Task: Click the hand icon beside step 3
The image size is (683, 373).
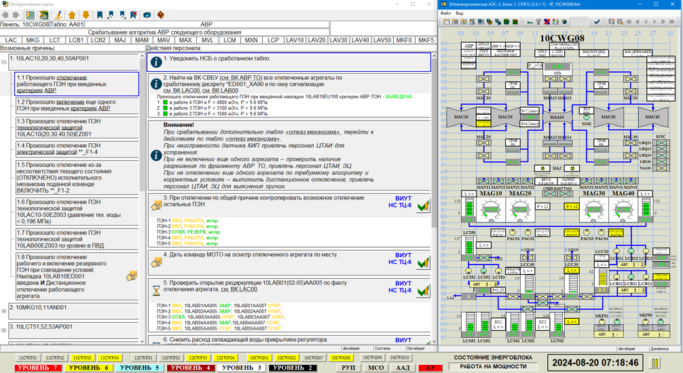Action: click(x=156, y=205)
